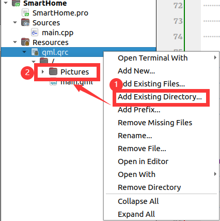The image size is (220, 221).
Task: Expand the Pictures folder arrow
Action: click(x=43, y=71)
